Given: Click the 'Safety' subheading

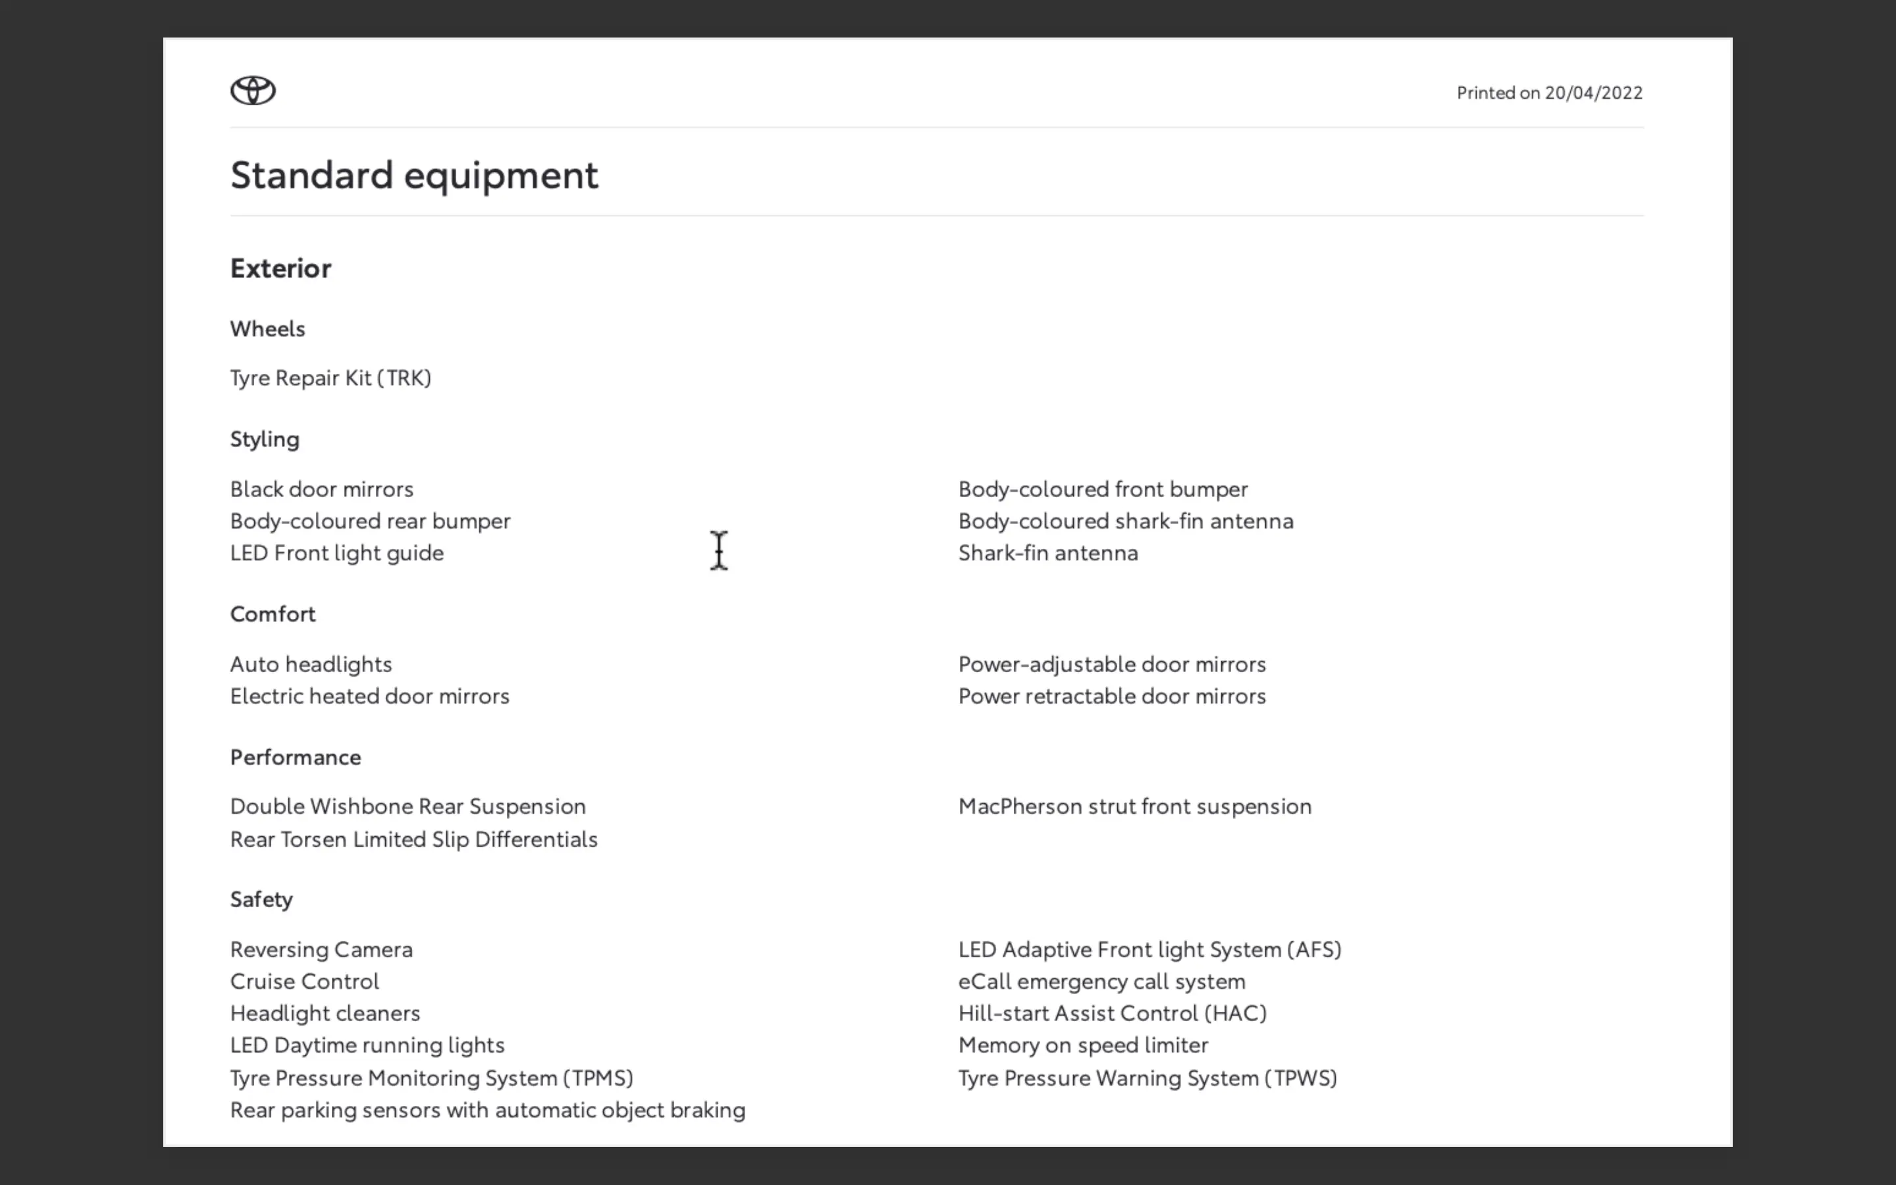Looking at the screenshot, I should [261, 900].
